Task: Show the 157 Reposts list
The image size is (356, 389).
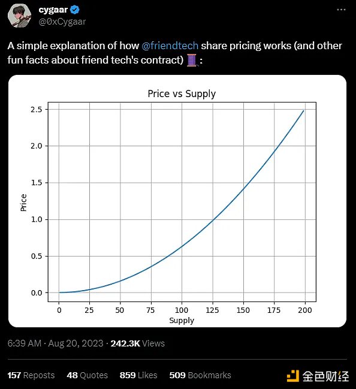Action: click(x=31, y=375)
